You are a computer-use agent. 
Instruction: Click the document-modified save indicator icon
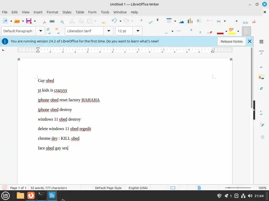pyautogui.click(x=5, y=187)
